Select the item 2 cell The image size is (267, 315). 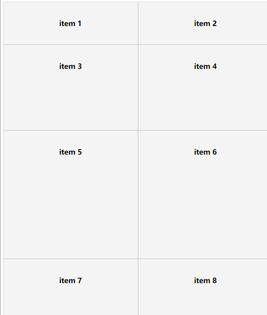pyautogui.click(x=205, y=23)
